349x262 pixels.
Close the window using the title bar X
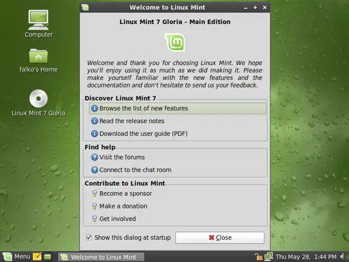(x=265, y=8)
